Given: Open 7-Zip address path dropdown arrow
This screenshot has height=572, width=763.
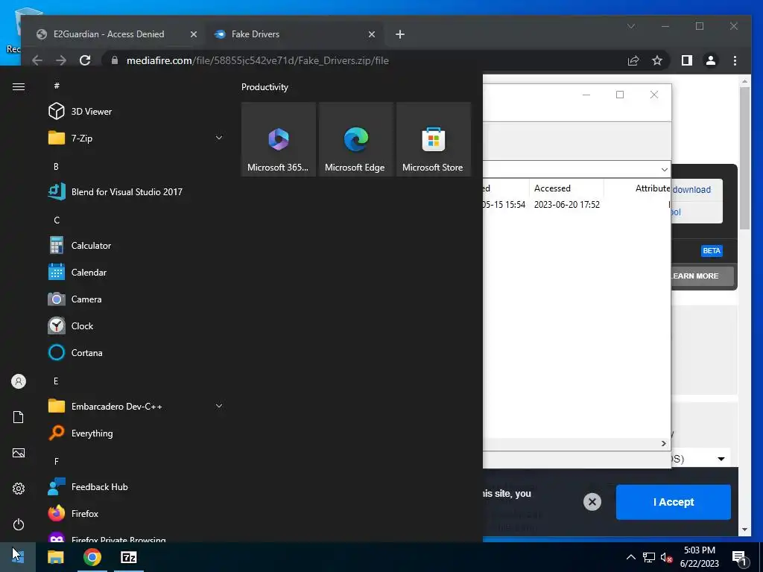Looking at the screenshot, I should (664, 169).
